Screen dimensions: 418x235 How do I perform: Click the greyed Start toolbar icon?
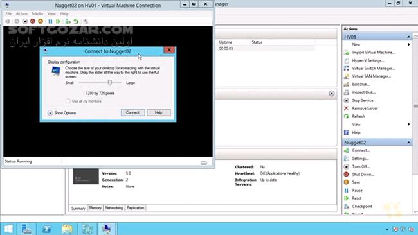point(17,21)
